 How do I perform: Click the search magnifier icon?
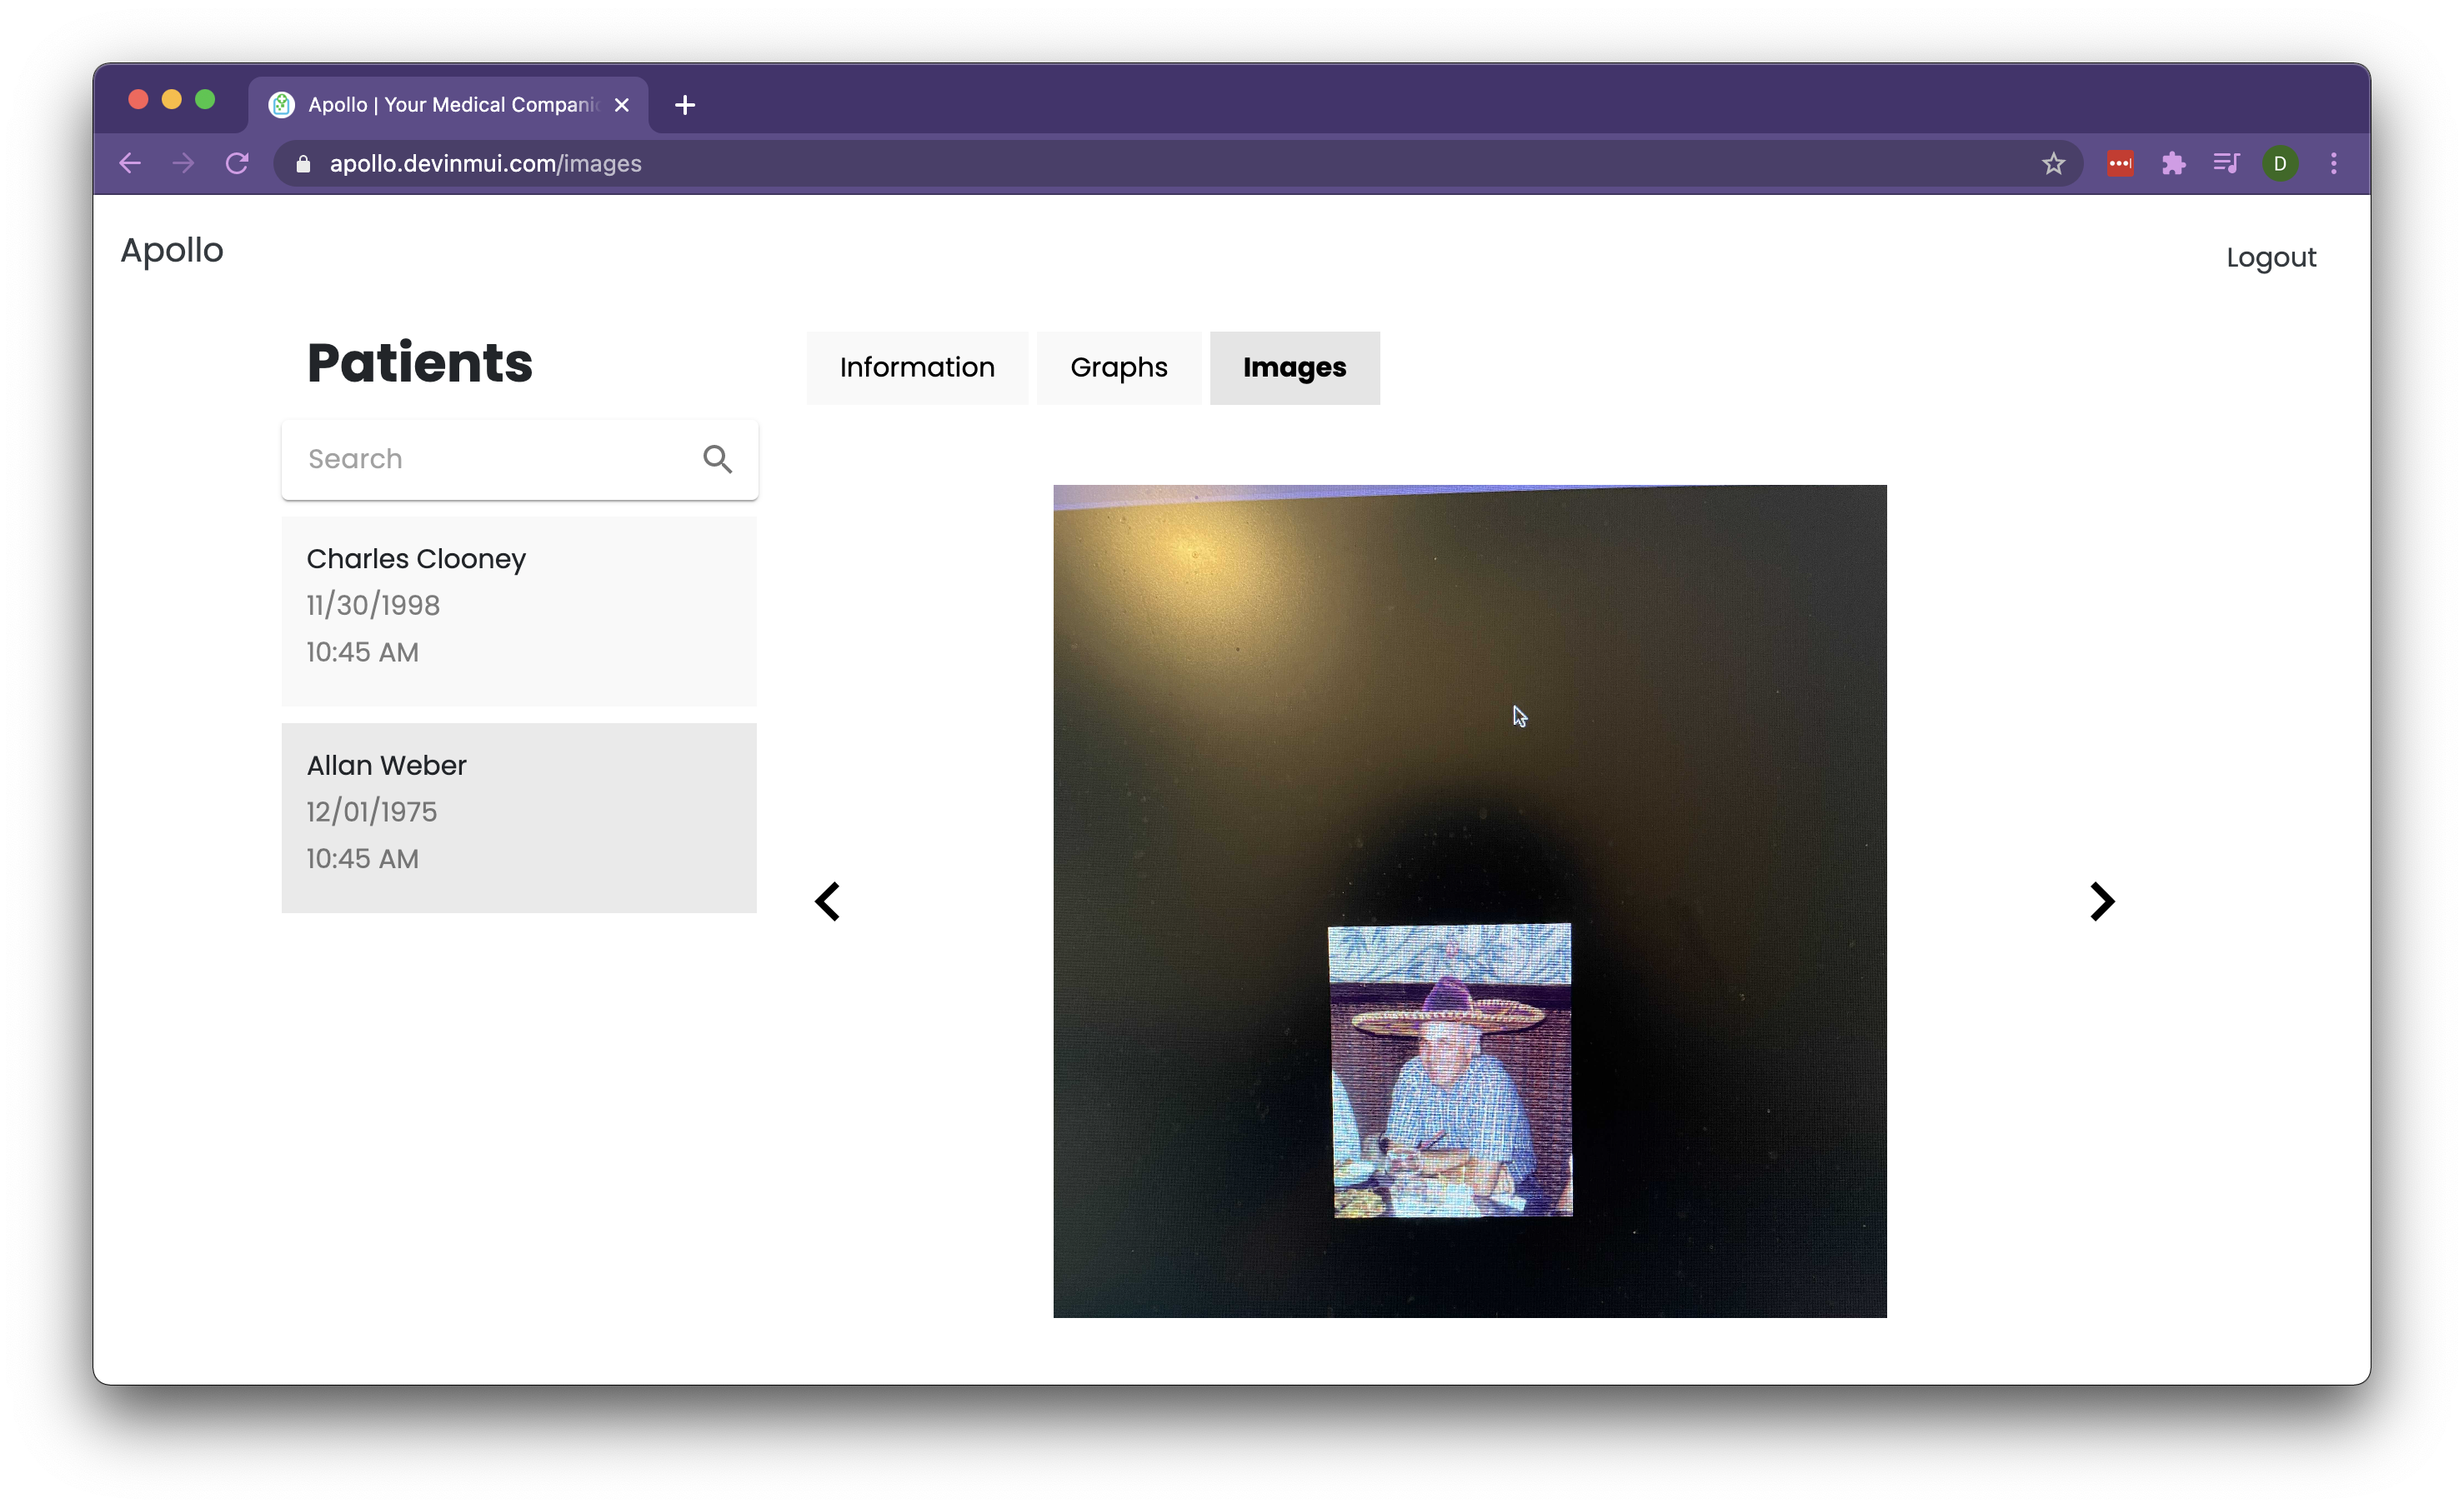pyautogui.click(x=717, y=459)
